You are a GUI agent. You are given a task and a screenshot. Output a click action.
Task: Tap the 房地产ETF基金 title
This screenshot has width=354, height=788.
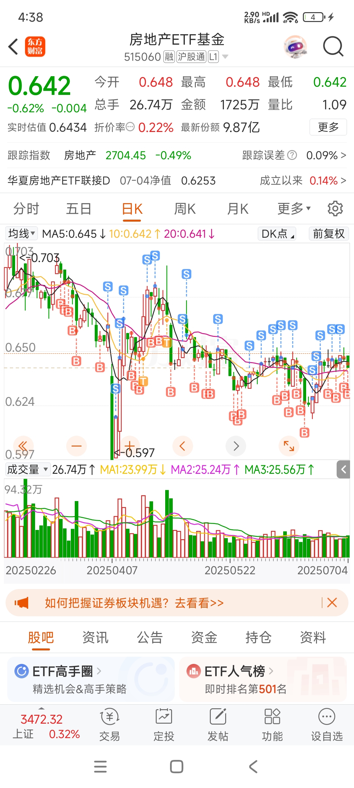point(177,40)
